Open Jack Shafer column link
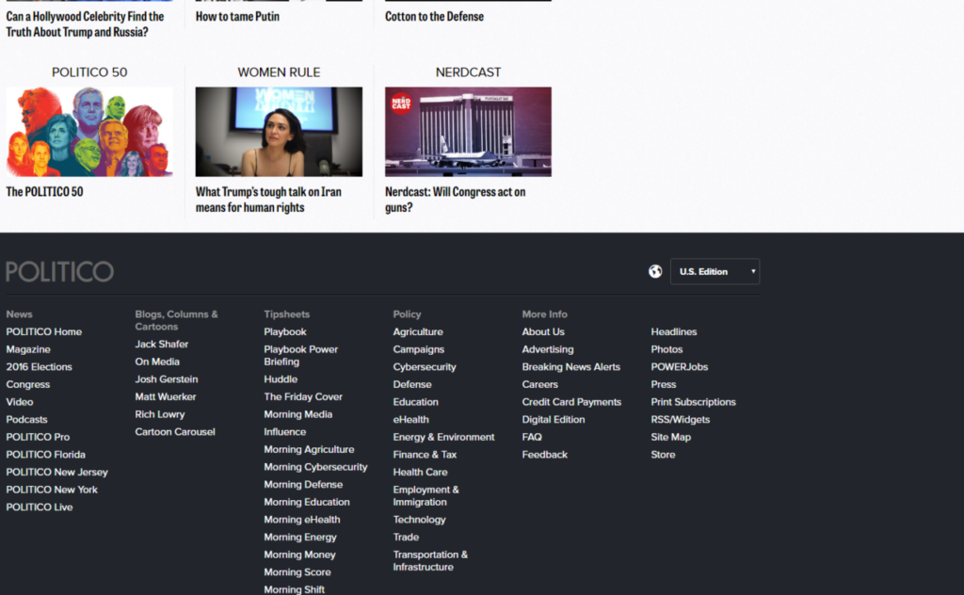 (x=162, y=345)
